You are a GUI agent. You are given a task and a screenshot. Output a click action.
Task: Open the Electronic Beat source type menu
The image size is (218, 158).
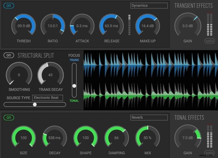coord(47,98)
